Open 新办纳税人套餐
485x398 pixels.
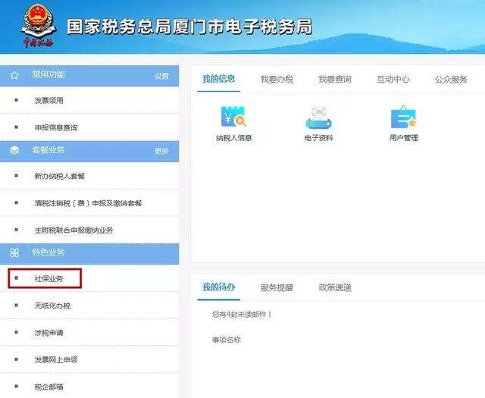[60, 176]
